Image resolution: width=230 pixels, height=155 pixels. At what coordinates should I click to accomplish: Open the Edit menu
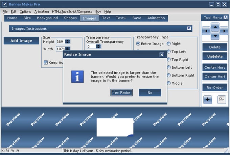13,12
